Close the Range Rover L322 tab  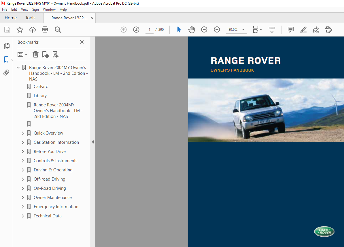[x=92, y=18]
